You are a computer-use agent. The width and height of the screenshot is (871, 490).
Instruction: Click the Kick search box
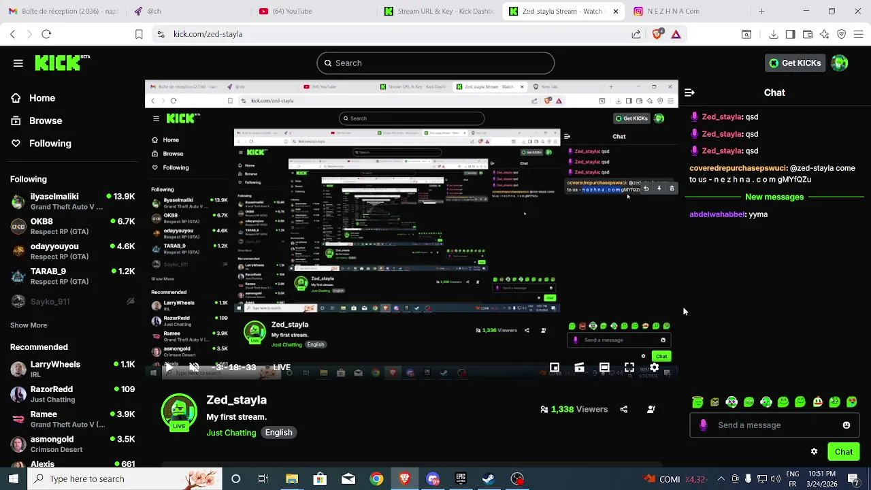(435, 63)
